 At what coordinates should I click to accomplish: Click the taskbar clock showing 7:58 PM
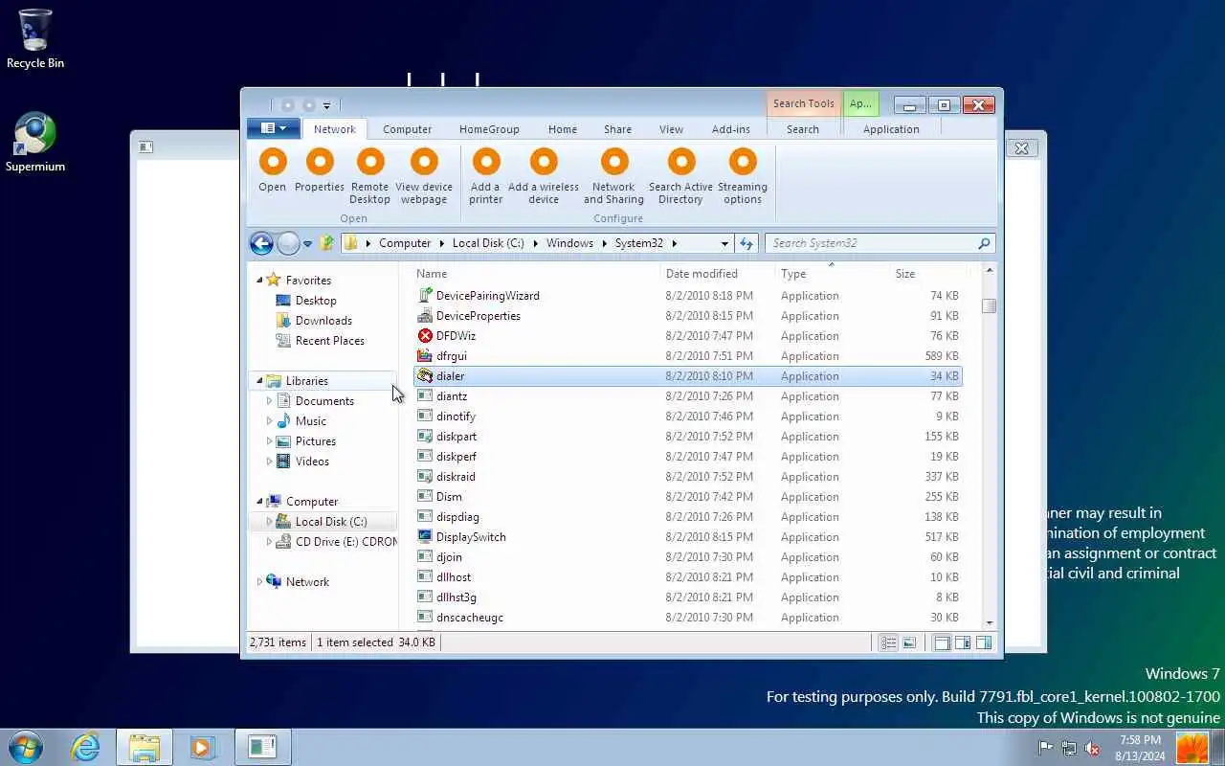(x=1139, y=748)
